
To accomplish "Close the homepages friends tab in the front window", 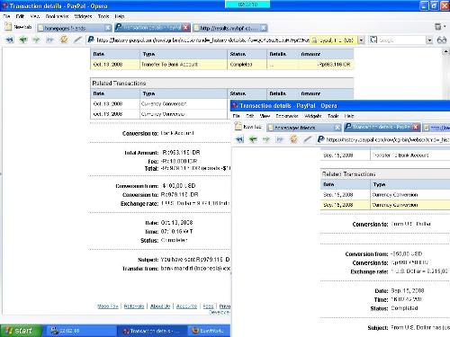I will [x=337, y=128].
